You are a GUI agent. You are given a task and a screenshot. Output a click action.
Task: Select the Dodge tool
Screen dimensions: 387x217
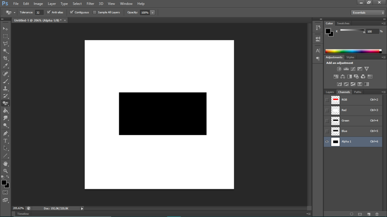[x=5, y=125]
